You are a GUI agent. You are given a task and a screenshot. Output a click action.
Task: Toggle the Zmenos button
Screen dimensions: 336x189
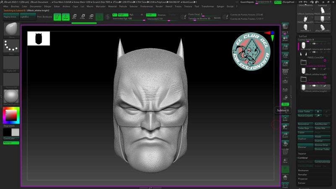point(162,15)
